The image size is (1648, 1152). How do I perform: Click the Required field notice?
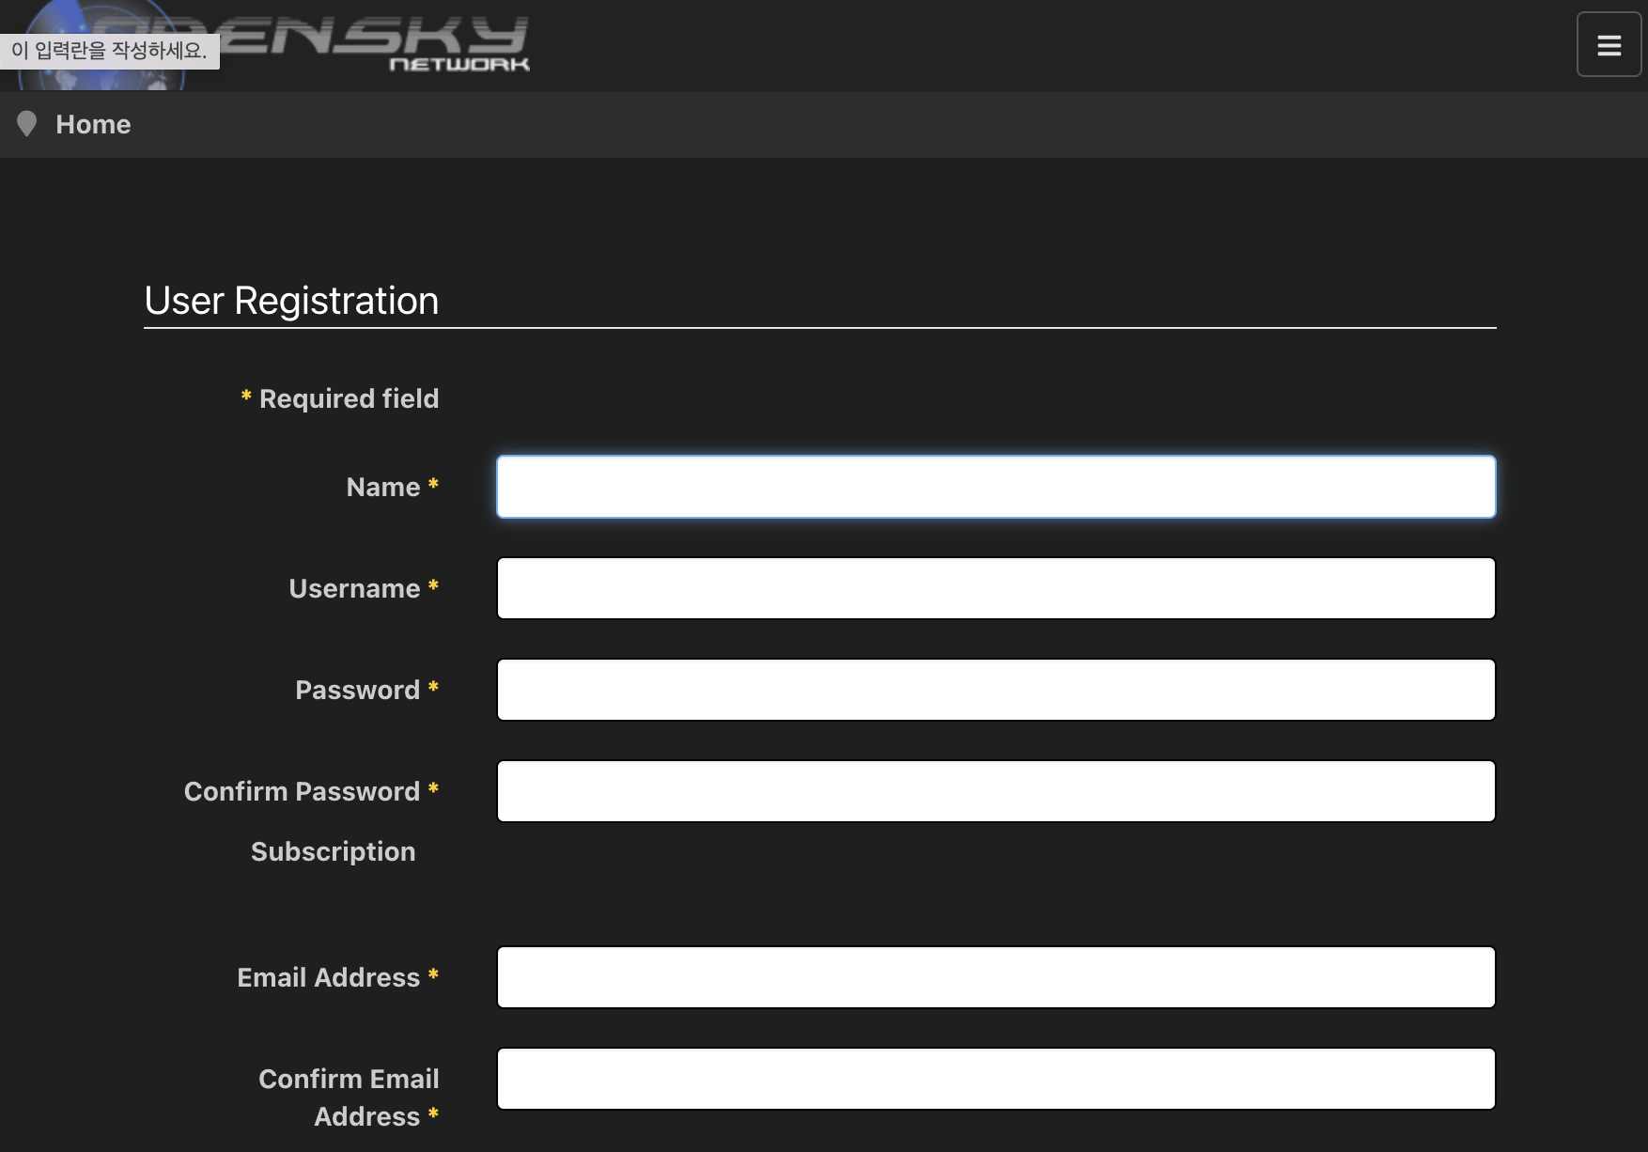[339, 398]
